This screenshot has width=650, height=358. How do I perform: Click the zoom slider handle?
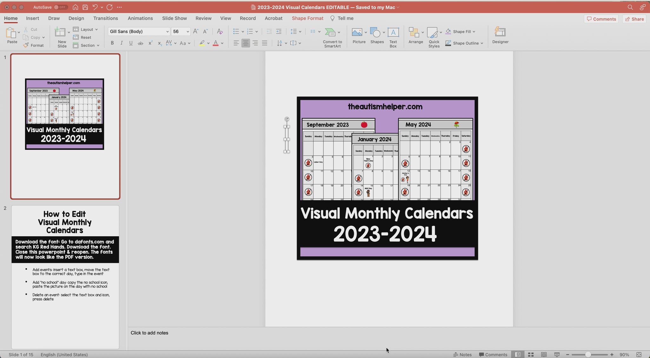point(588,355)
